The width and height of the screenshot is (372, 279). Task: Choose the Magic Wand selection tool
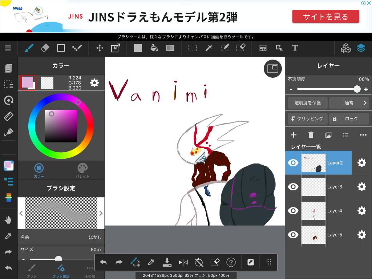pos(209,48)
